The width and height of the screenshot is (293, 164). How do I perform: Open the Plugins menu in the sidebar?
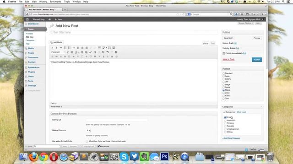point(32,72)
